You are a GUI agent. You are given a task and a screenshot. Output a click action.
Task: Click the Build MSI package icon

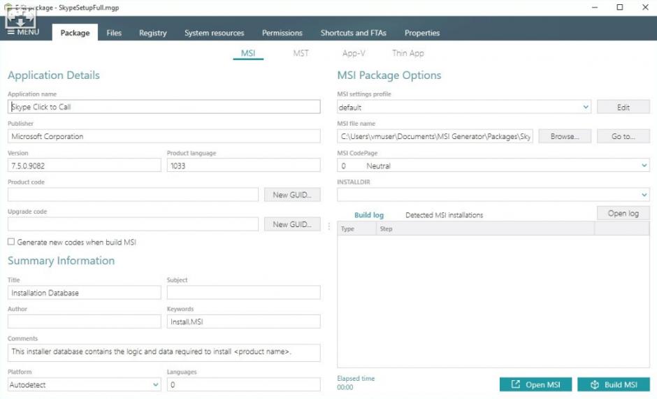[595, 384]
